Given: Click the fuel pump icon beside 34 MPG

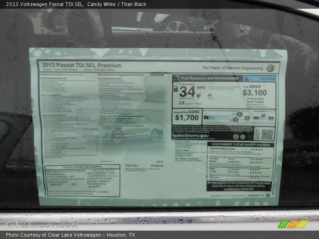Looking at the screenshot, I should tap(176, 89).
